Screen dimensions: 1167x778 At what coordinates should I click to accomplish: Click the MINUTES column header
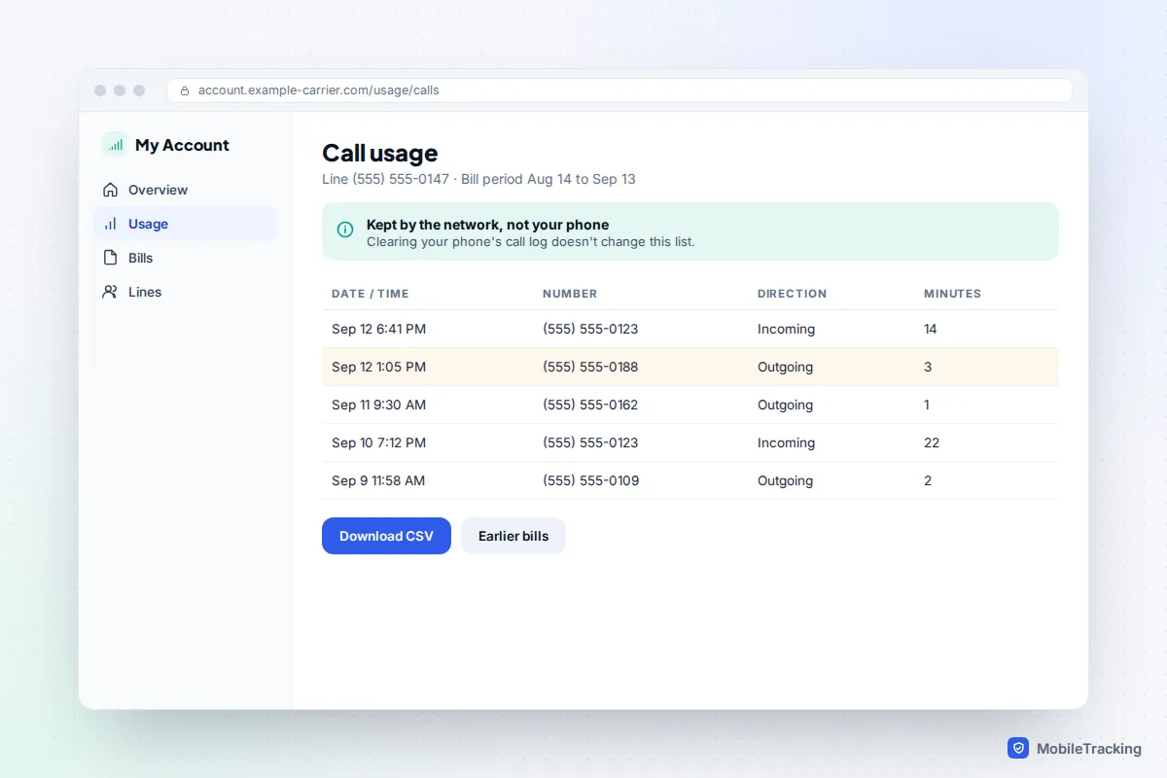(952, 294)
